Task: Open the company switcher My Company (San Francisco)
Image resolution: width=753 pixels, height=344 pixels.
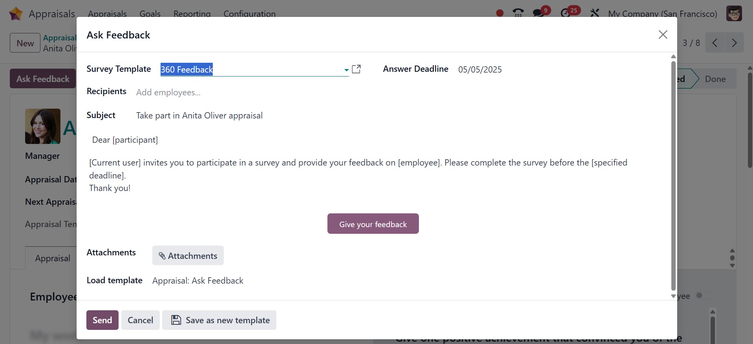Action: (662, 14)
